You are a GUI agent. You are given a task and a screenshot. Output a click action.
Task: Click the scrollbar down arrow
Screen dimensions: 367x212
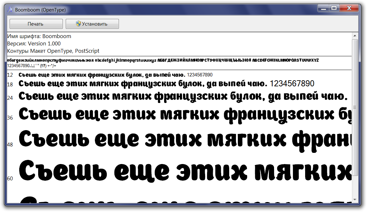coord(355,200)
